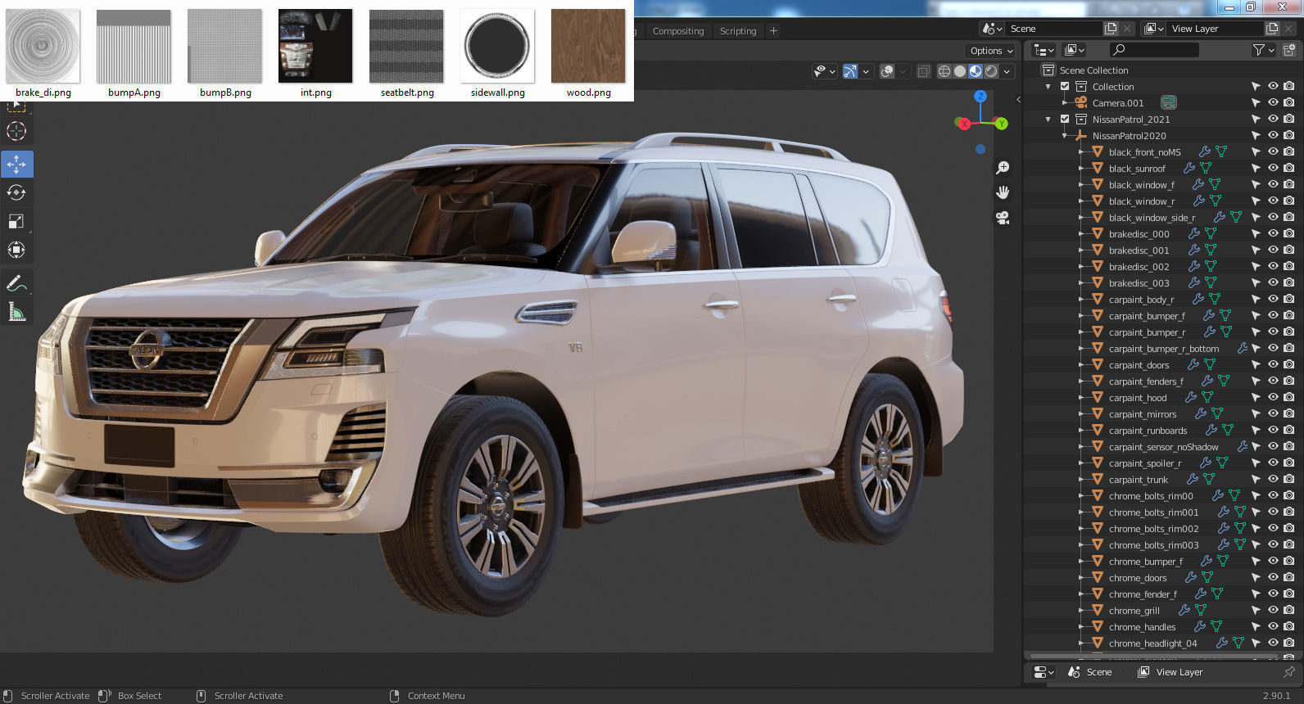The width and height of the screenshot is (1304, 704).
Task: Disable render camera icon for chrome_grill
Action: 1289,610
